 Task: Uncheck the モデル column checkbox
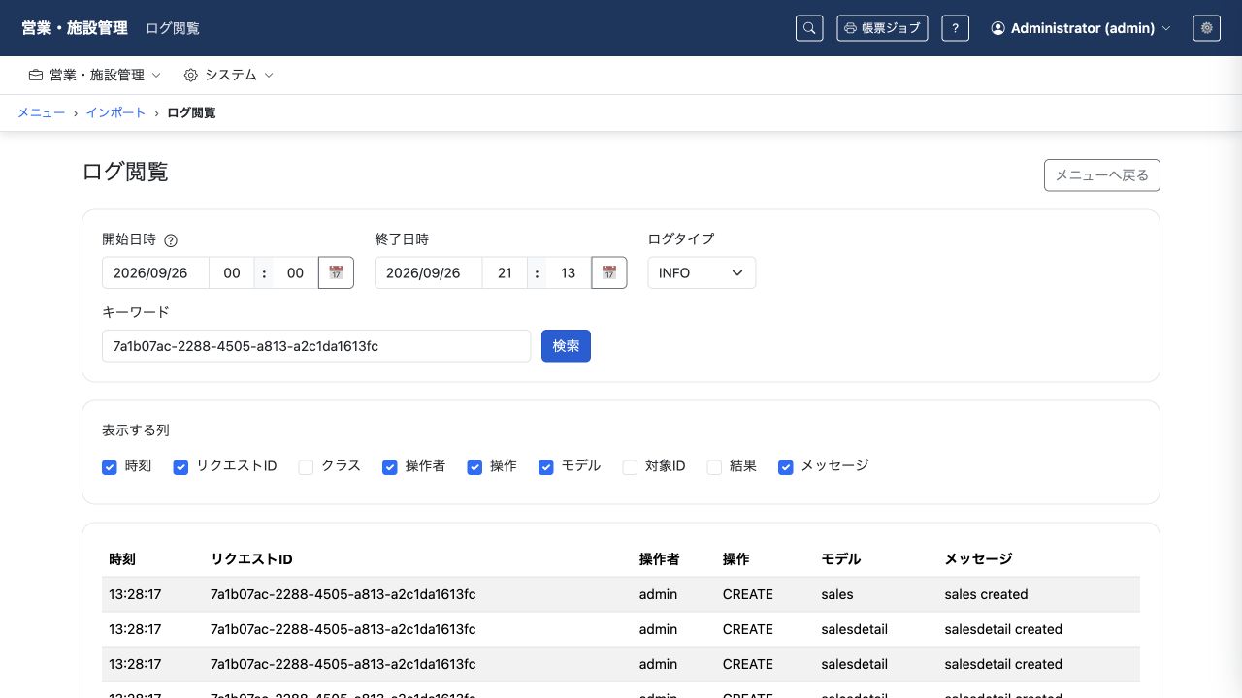click(x=546, y=467)
